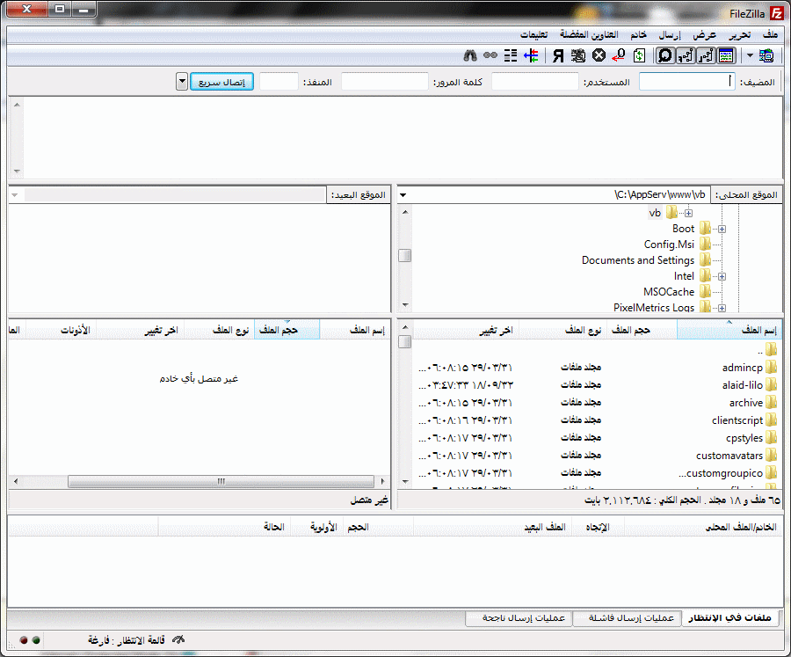Switch to عمليات إرسال فاشلة tab

click(628, 618)
